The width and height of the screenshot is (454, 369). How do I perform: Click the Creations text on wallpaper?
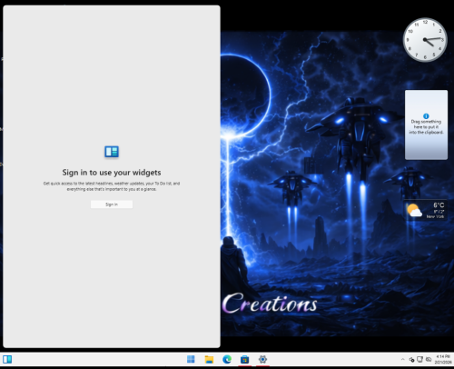pos(270,304)
